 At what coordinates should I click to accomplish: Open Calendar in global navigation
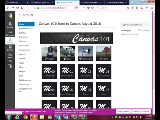pos(10,48)
